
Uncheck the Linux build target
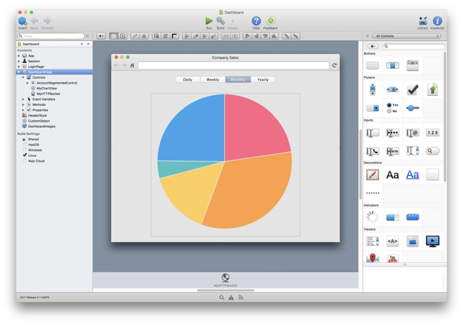pyautogui.click(x=24, y=155)
